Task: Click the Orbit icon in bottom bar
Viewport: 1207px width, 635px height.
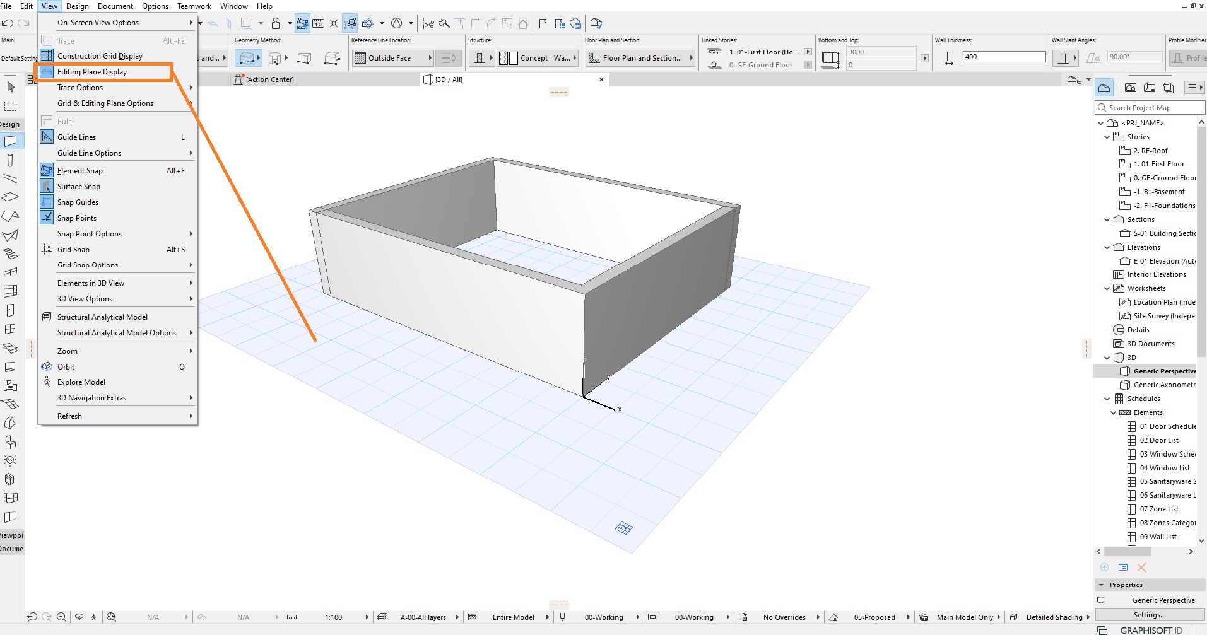Action: (x=79, y=617)
